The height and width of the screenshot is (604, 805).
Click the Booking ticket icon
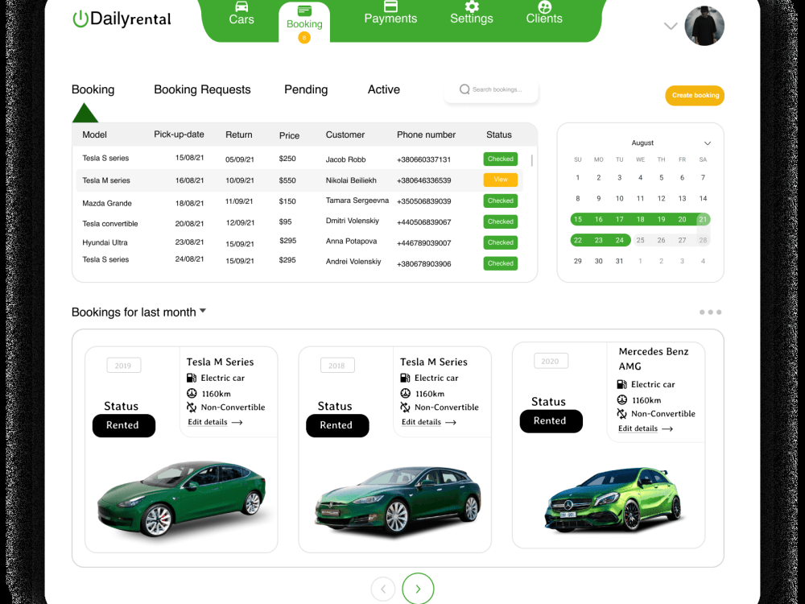[x=304, y=10]
